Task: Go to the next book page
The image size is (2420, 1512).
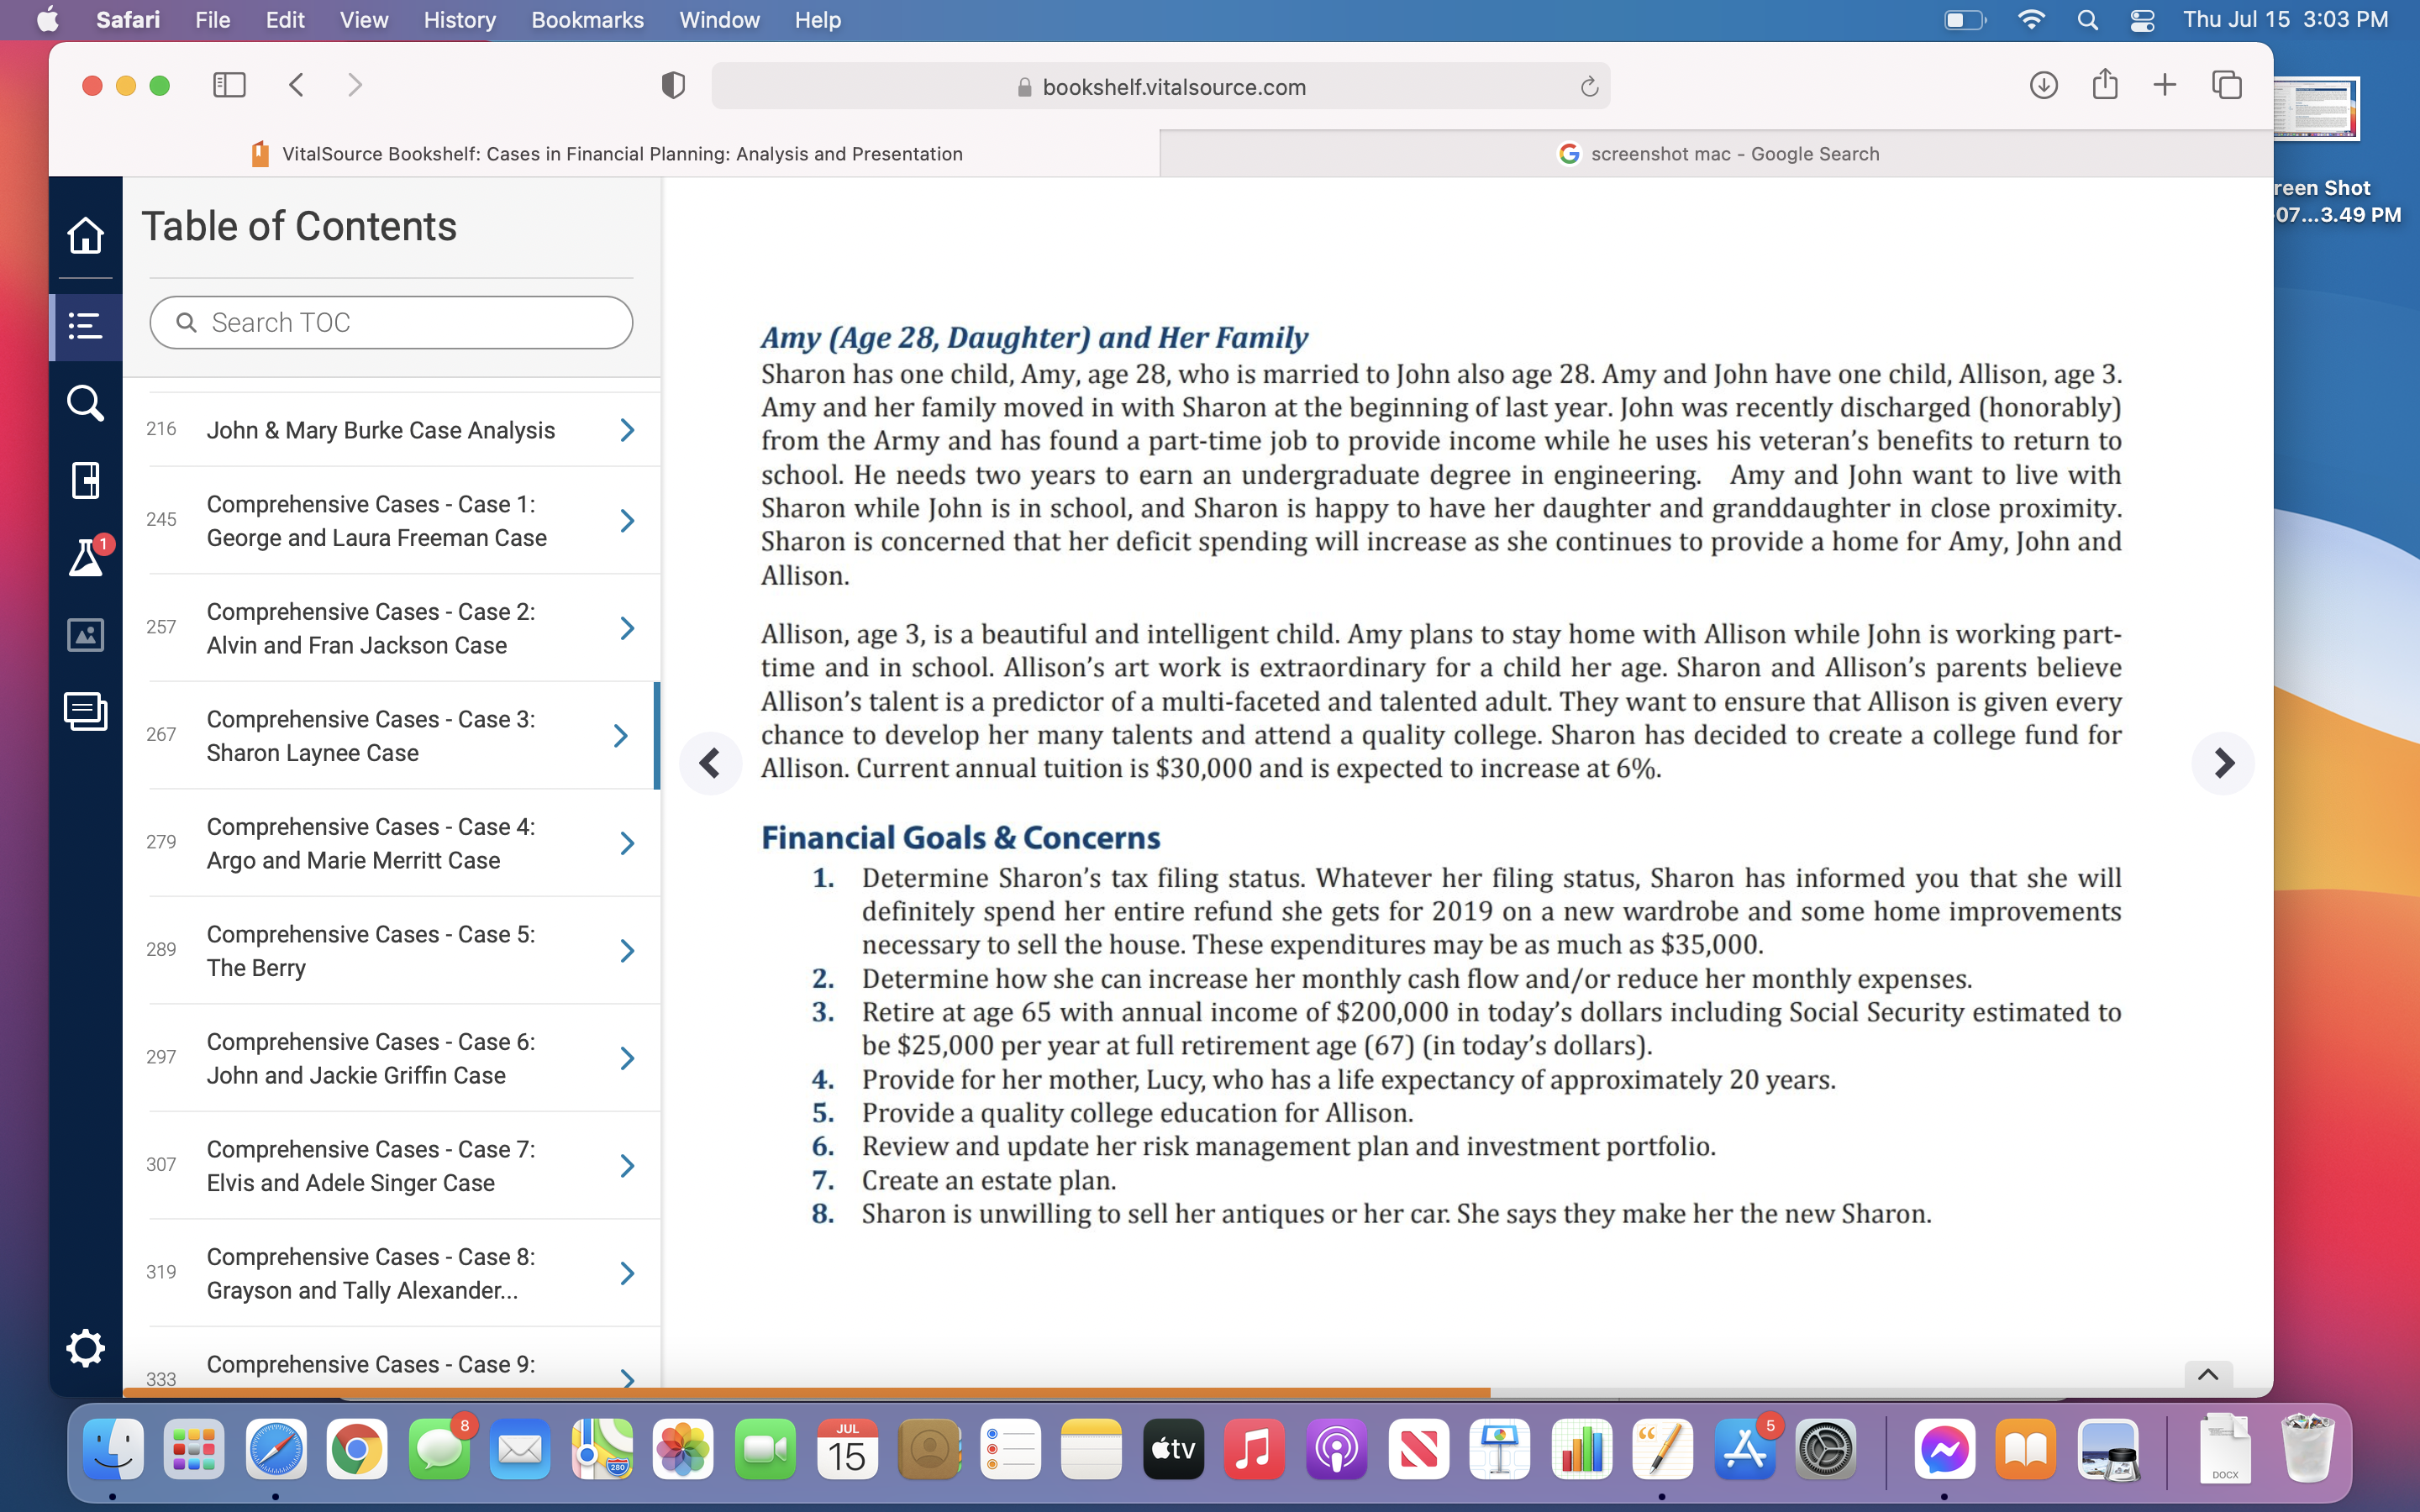Action: (x=2222, y=763)
